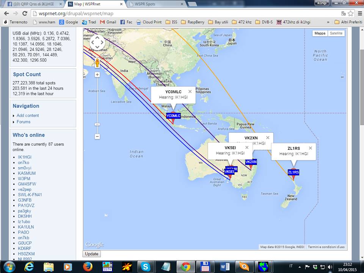Viewport: 364px width, 273px height.
Task: Open the floppy disk app in taskbar
Action: tap(205, 267)
